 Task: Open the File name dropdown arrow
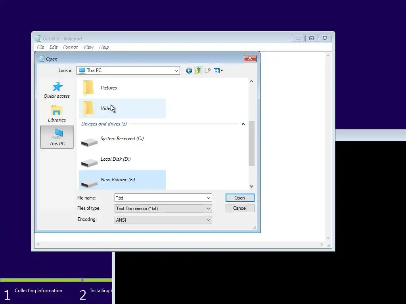pos(209,198)
